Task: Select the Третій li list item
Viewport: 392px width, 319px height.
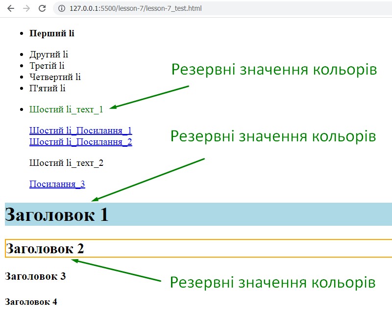Action: (47, 66)
